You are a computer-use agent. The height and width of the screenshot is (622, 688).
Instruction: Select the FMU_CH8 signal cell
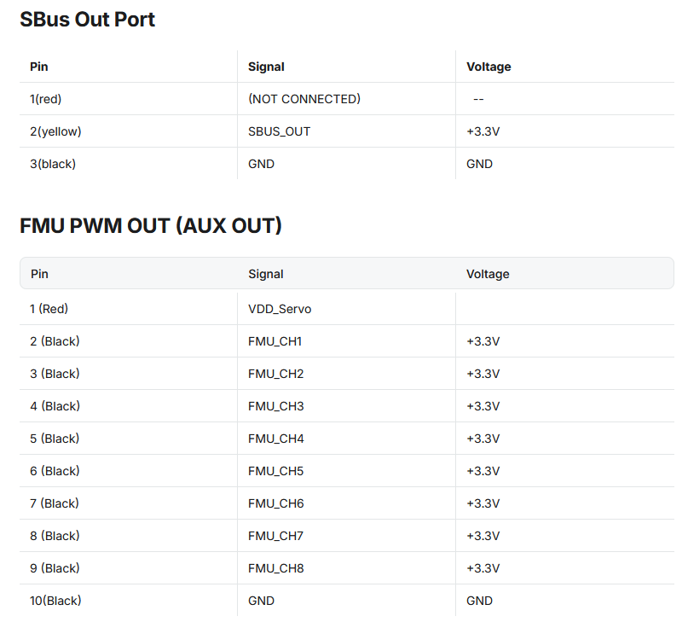click(x=275, y=568)
